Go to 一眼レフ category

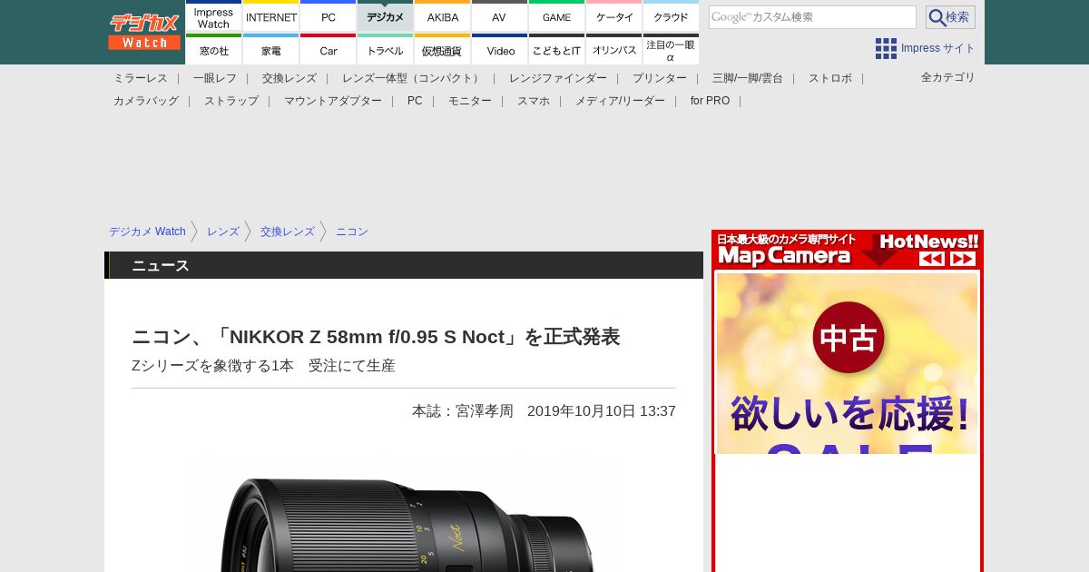215,78
